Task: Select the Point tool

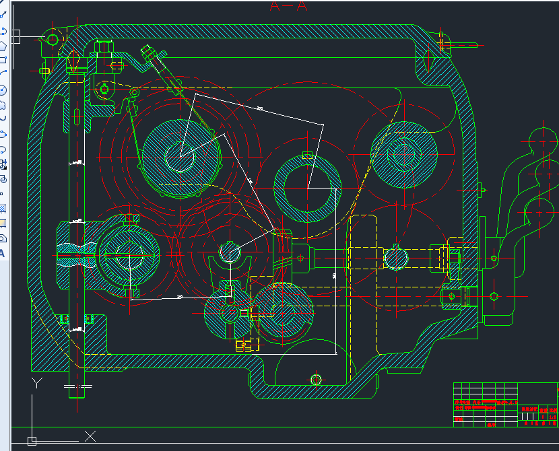Action: pyautogui.click(x=2, y=194)
